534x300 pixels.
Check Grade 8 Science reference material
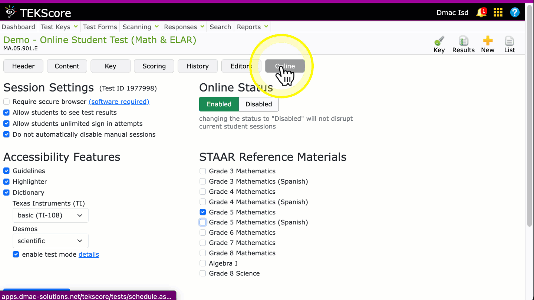click(202, 273)
